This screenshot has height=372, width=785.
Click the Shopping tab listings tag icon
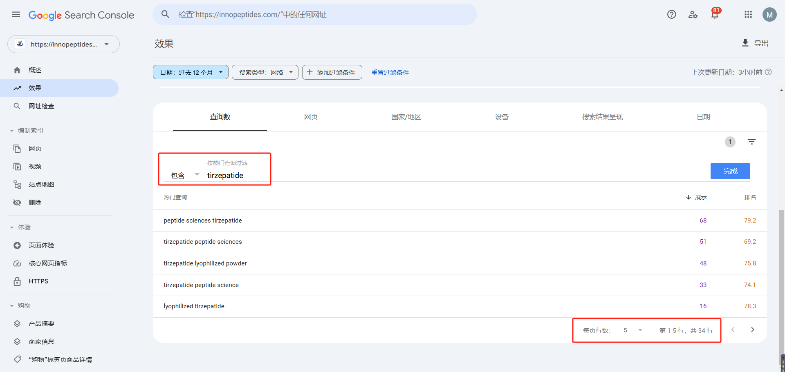coord(17,360)
